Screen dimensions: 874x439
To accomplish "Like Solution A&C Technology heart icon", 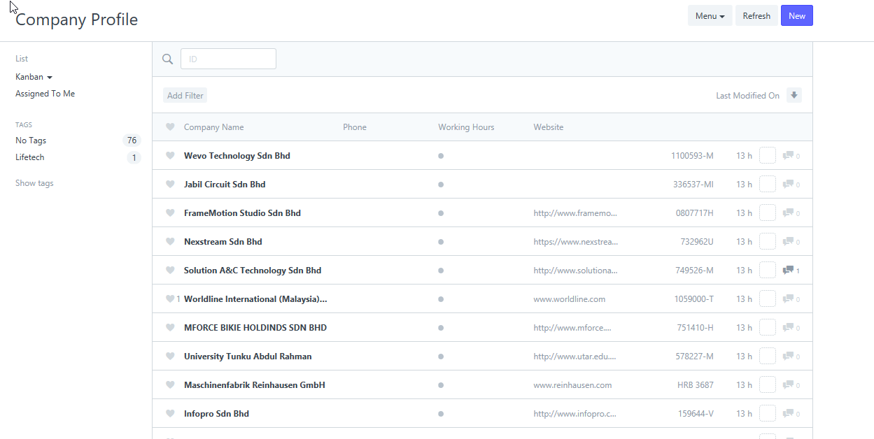I will [170, 271].
